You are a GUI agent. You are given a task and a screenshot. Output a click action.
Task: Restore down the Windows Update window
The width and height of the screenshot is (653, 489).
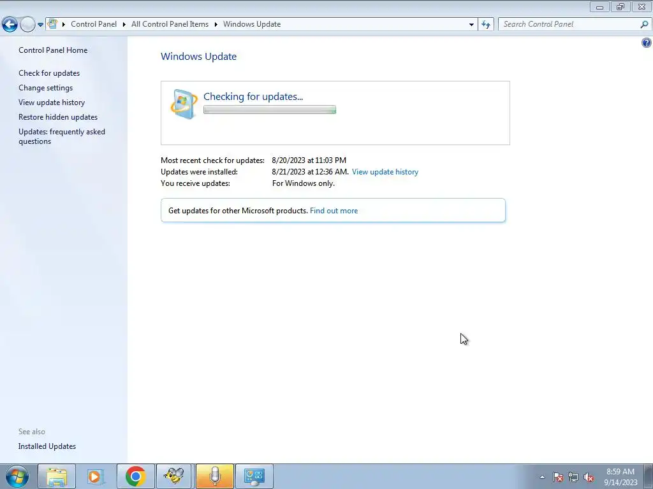(620, 6)
